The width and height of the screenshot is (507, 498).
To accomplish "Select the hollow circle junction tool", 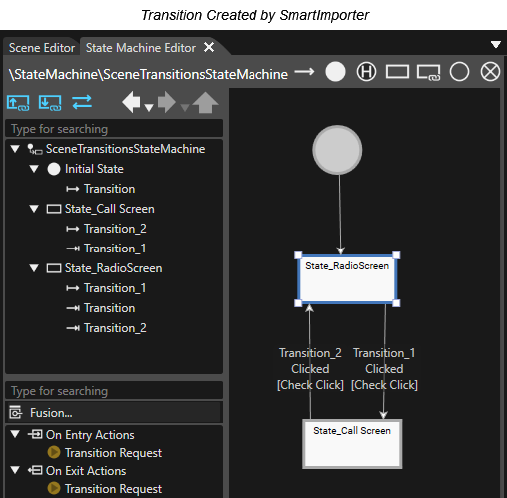I will click(459, 72).
